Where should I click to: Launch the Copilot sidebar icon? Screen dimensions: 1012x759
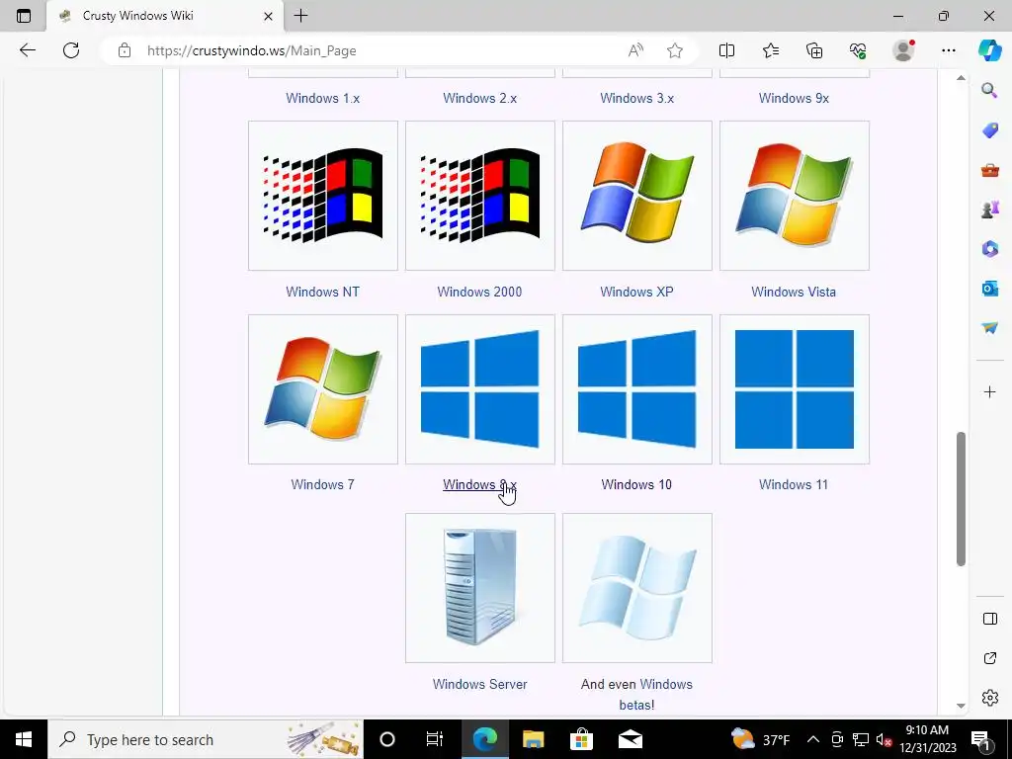coord(990,50)
